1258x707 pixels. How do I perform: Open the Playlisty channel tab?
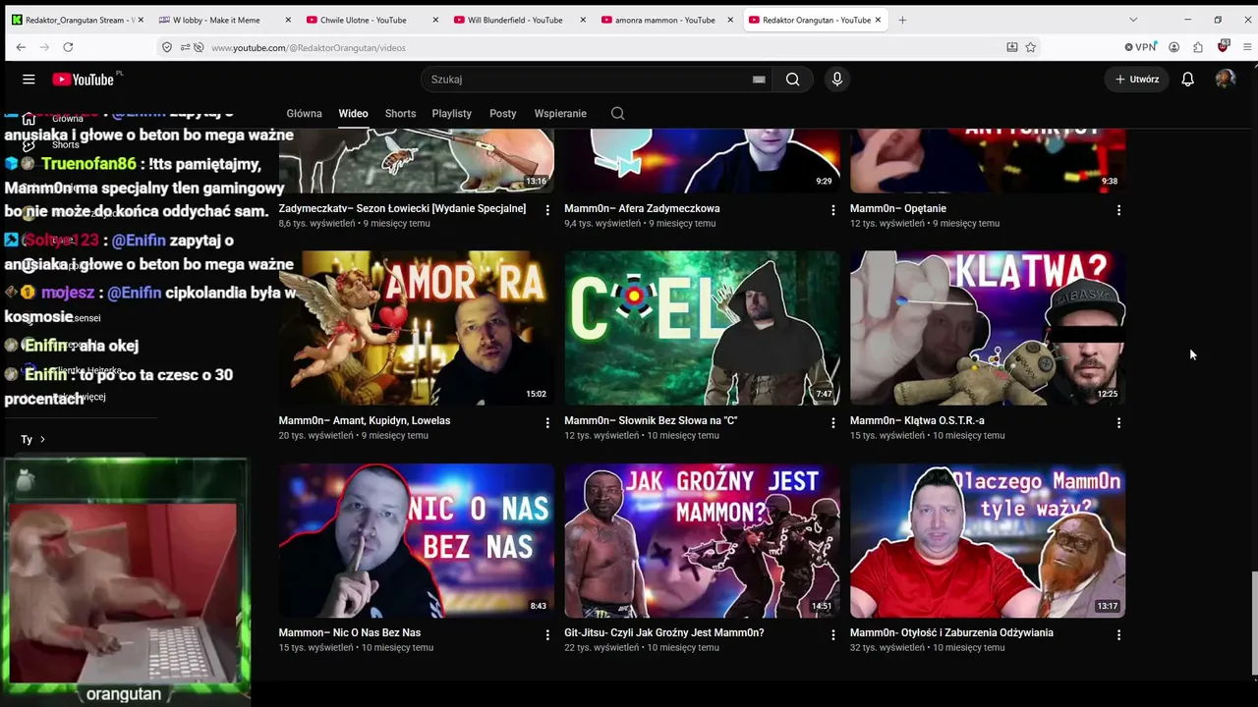pyautogui.click(x=452, y=113)
